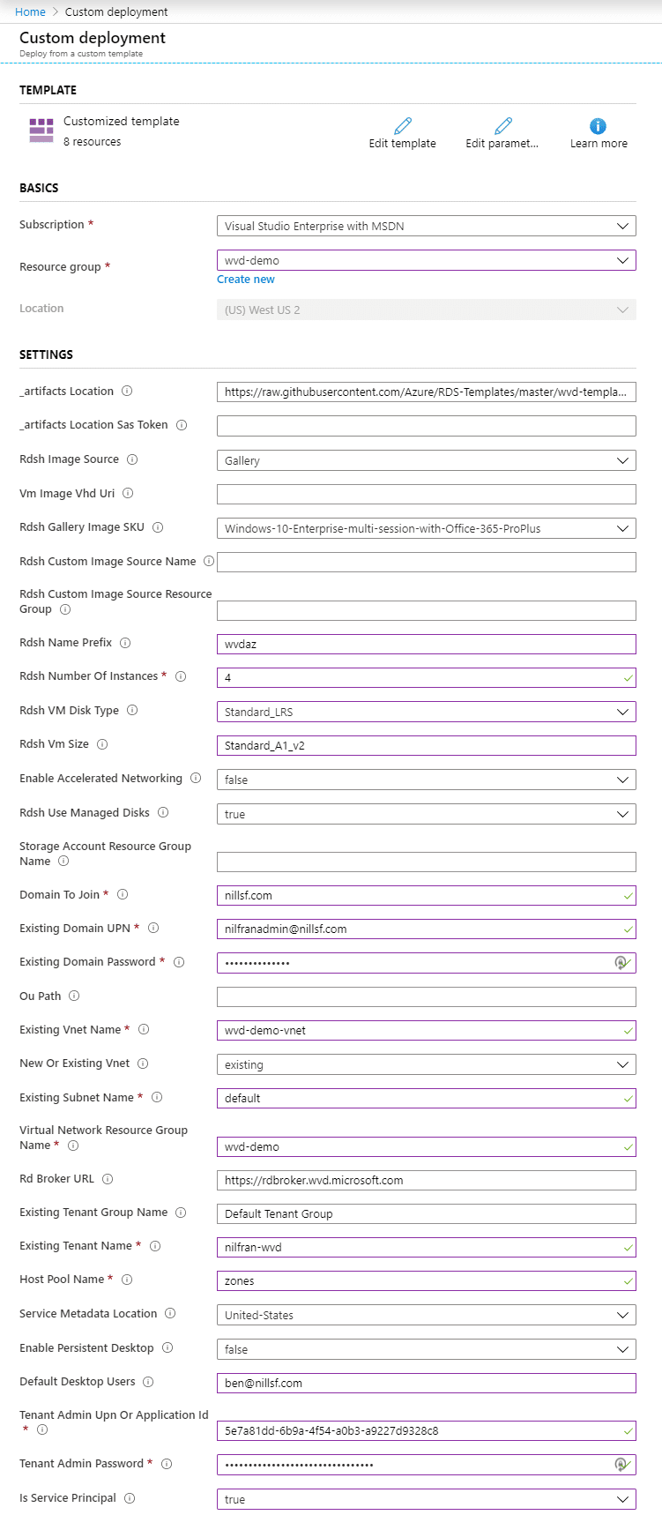This screenshot has height=1515, width=662.
Task: Click Create new under Resource group
Action: (x=245, y=279)
